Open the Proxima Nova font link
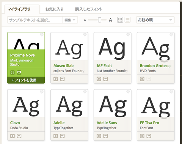The image size is (182, 144). [x=22, y=55]
